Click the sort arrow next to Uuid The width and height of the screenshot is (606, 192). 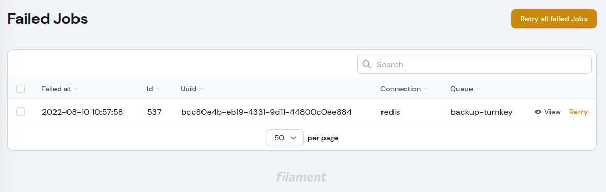tap(201, 89)
